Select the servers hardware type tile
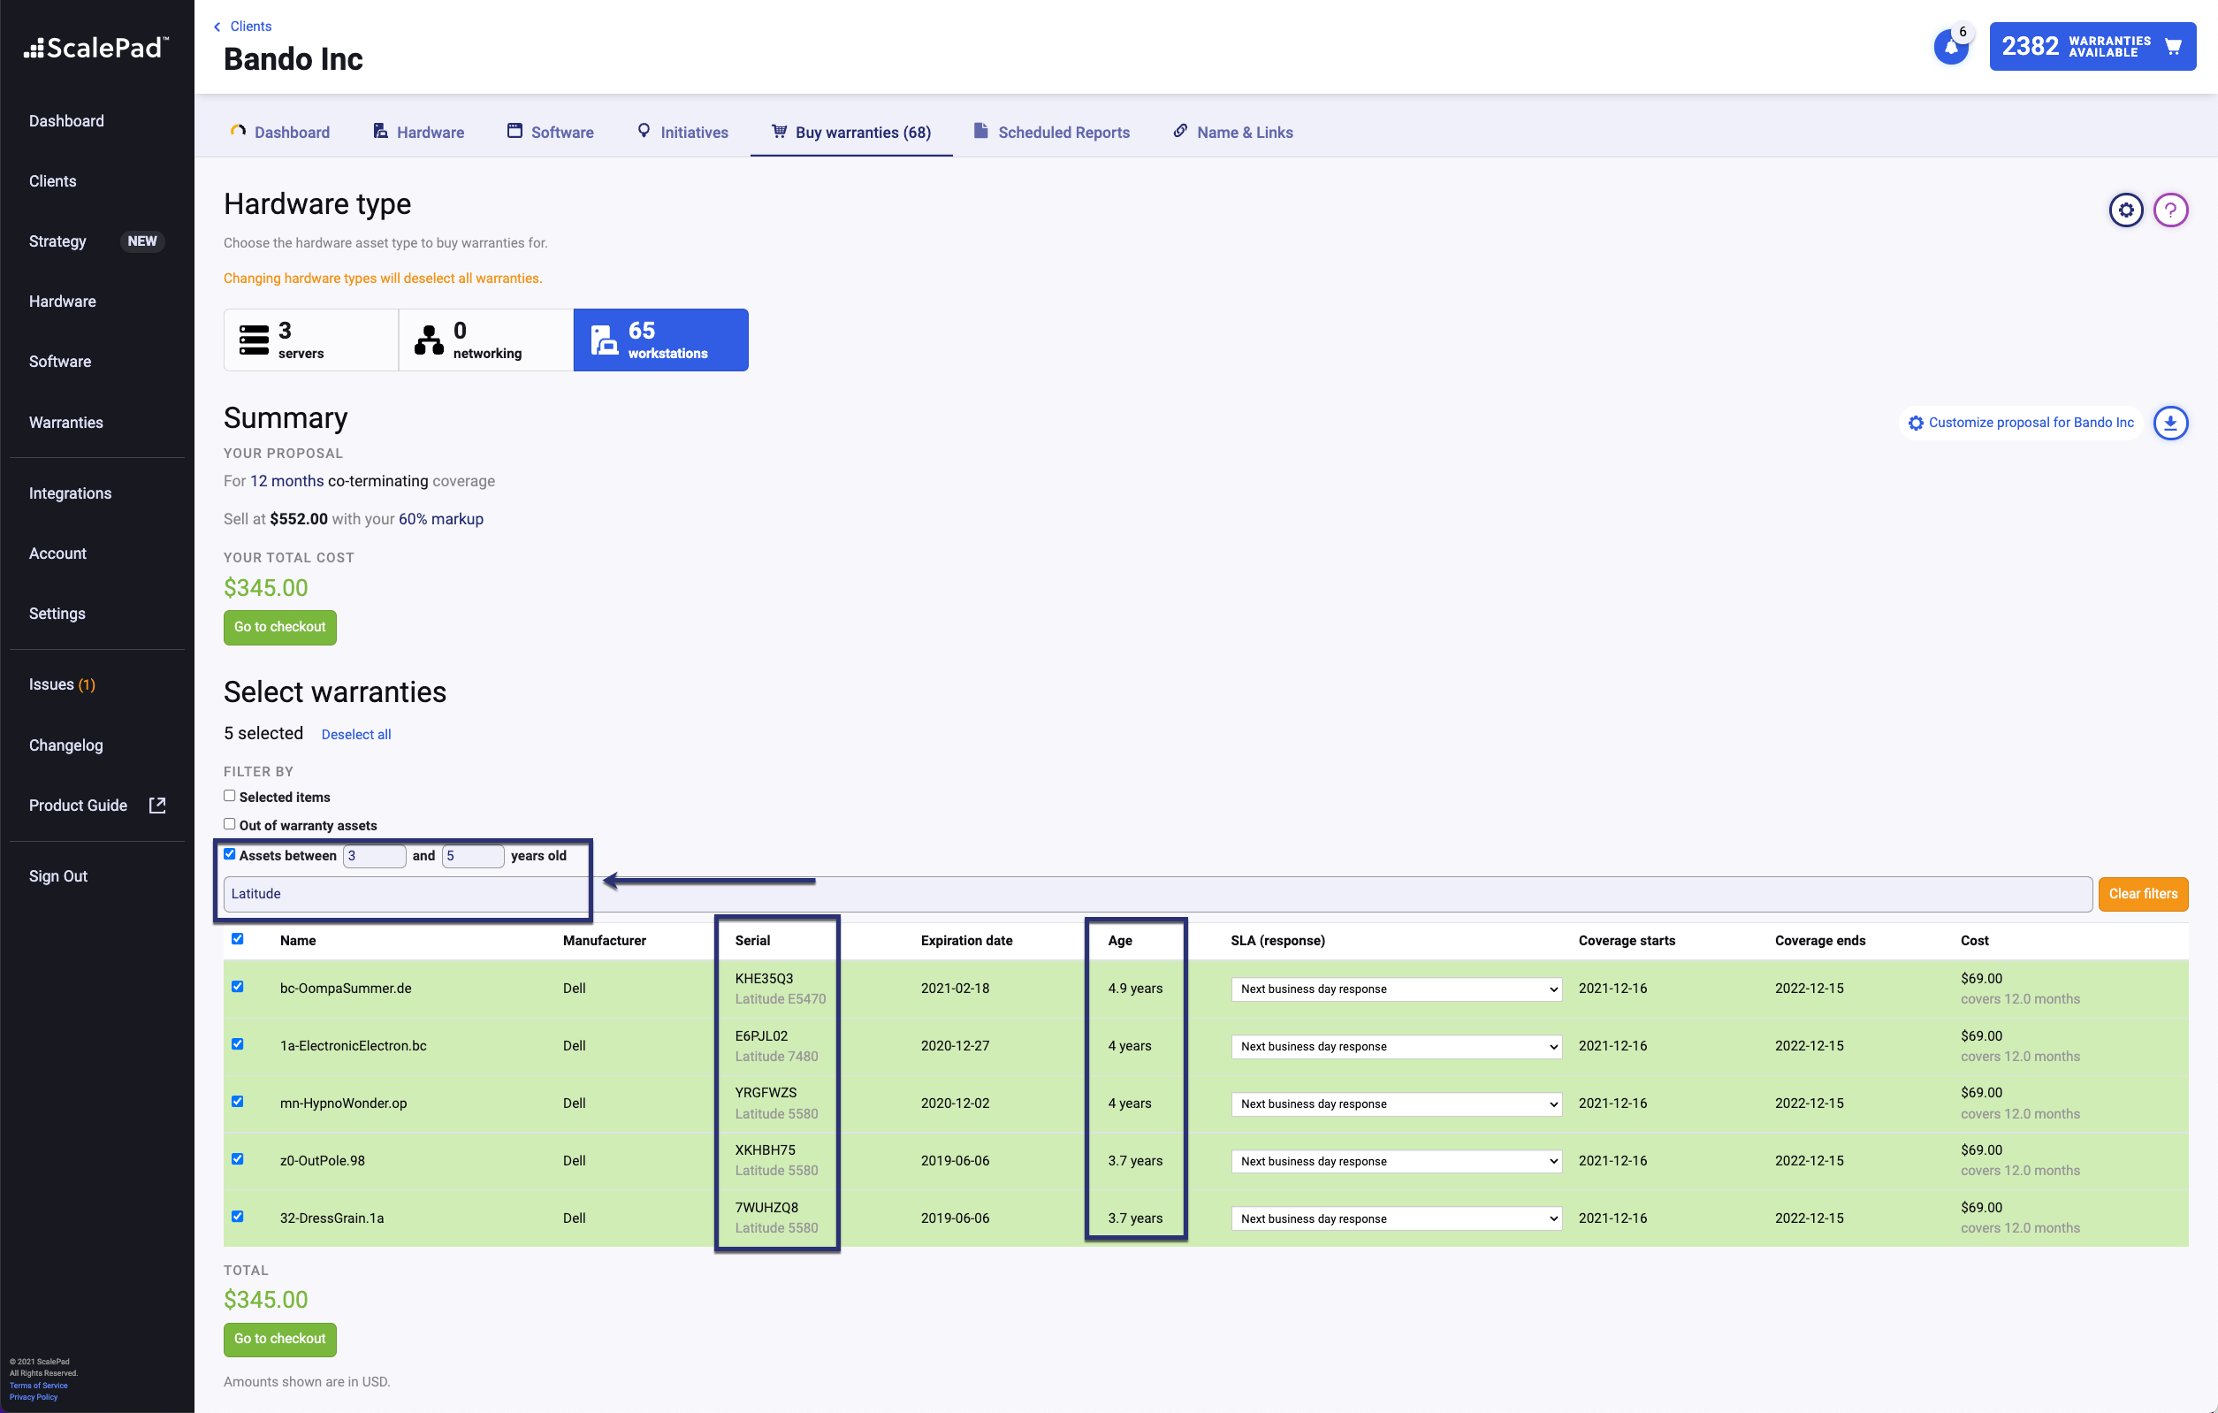The width and height of the screenshot is (2218, 1413). pyautogui.click(x=310, y=340)
